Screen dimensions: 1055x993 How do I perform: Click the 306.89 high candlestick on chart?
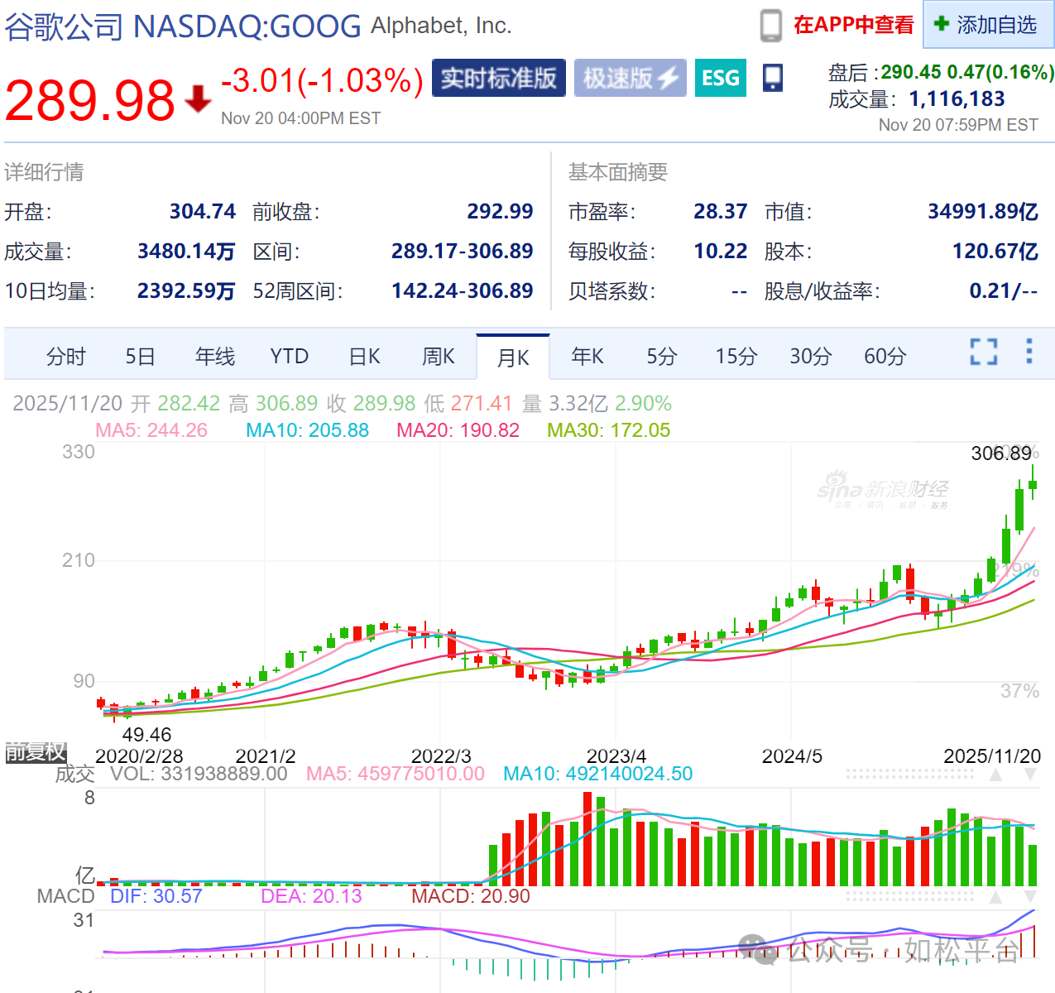[x=1032, y=484]
